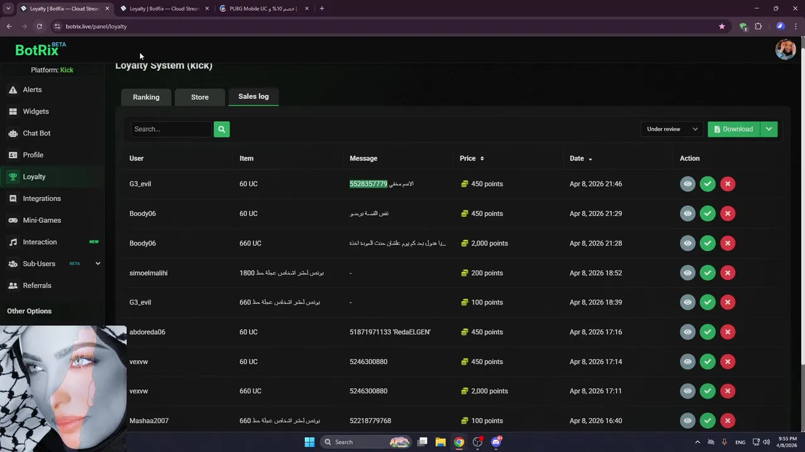Image resolution: width=805 pixels, height=452 pixels.
Task: Switch to the PUBG Mobile UC browser tab
Action: [x=264, y=9]
